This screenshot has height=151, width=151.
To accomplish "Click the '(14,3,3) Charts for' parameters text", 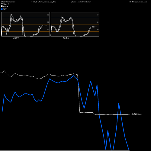I will 38,2.
